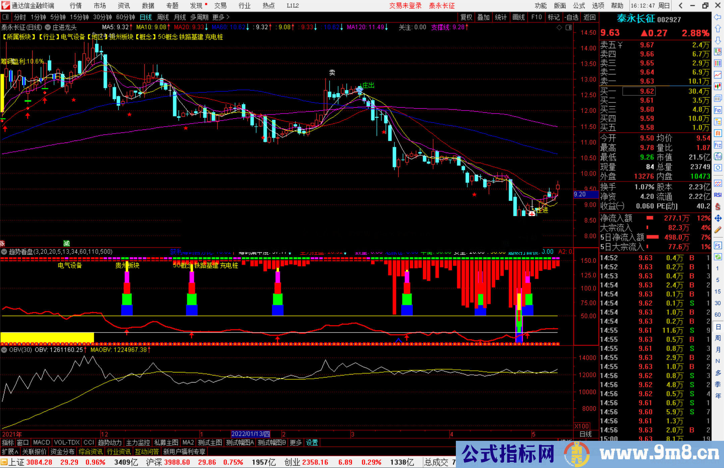The image size is (724, 468).
Task: Switch to the 周线 period tab
Action: [x=163, y=17]
